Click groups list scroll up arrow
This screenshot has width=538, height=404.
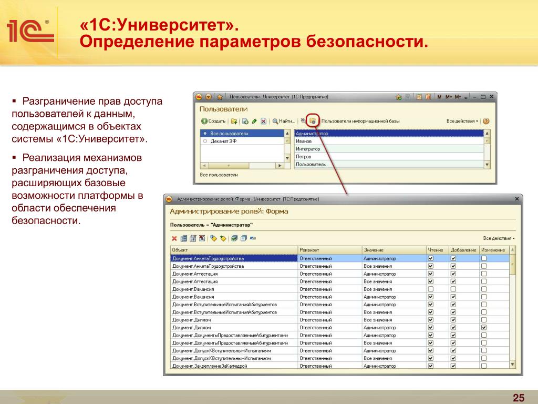tap(287, 133)
